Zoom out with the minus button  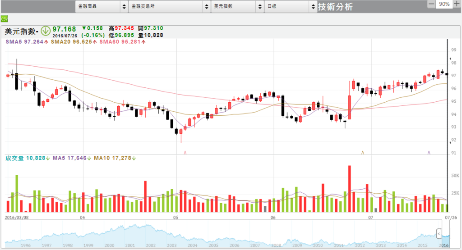431,4
